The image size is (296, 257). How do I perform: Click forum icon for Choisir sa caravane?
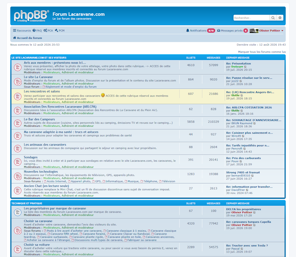tap(18, 230)
